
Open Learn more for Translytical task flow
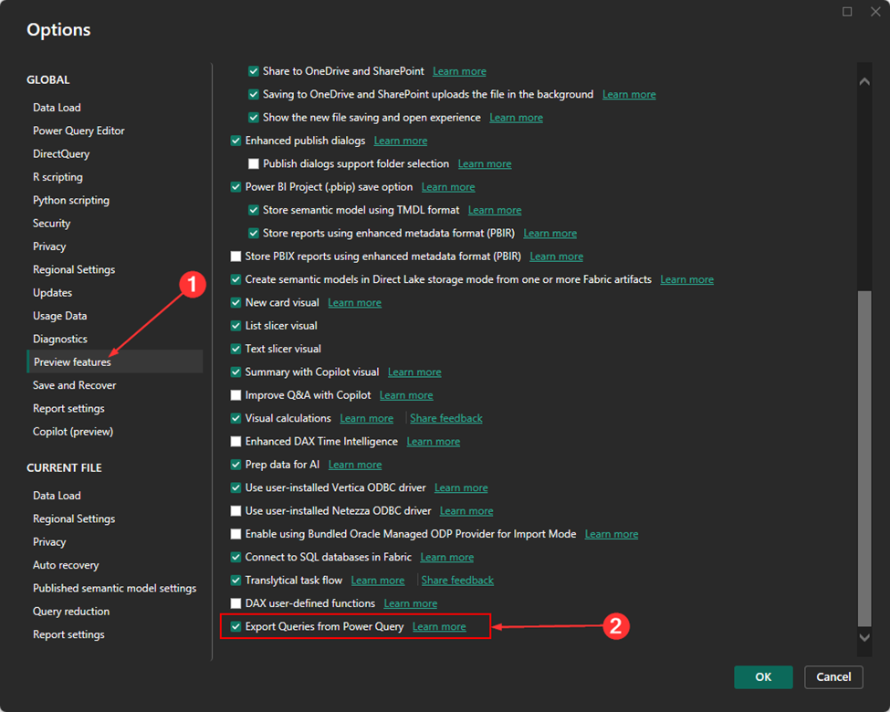point(377,581)
